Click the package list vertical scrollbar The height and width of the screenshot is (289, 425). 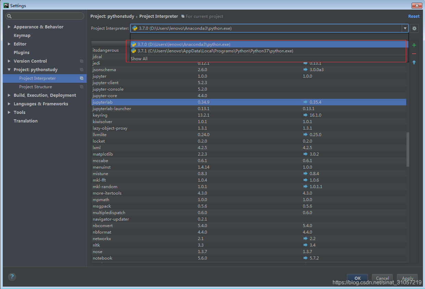pos(408,149)
